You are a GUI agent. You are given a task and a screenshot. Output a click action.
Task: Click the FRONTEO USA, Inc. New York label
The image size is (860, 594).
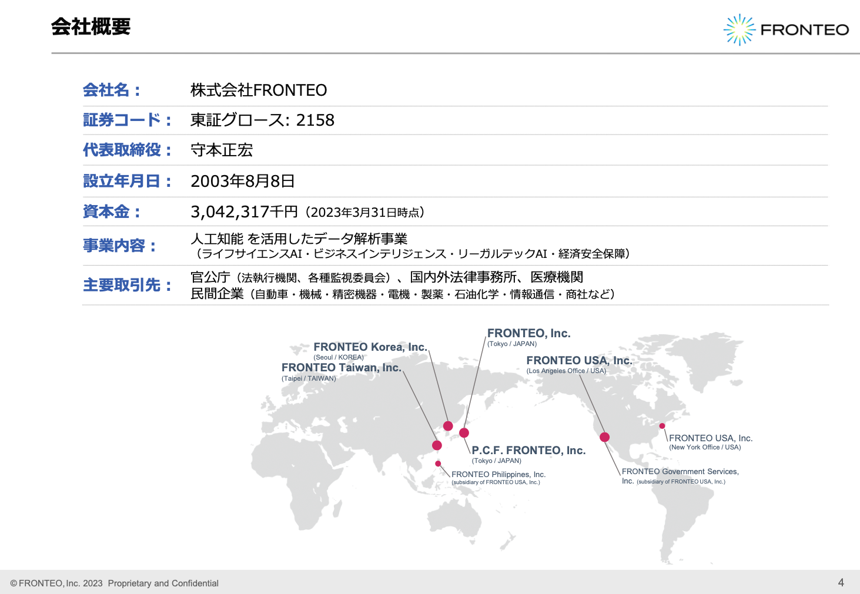pos(711,438)
